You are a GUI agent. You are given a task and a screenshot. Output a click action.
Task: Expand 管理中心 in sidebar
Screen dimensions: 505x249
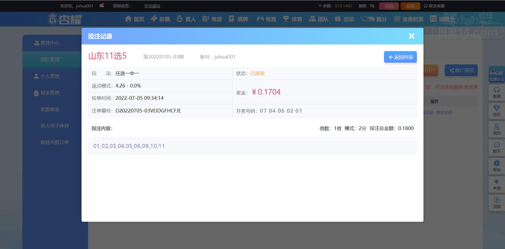click(47, 43)
